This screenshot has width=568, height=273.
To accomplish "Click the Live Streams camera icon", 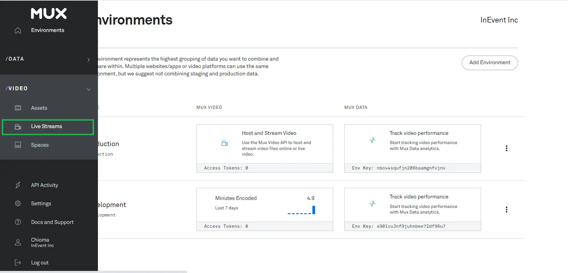I will pyautogui.click(x=18, y=127).
